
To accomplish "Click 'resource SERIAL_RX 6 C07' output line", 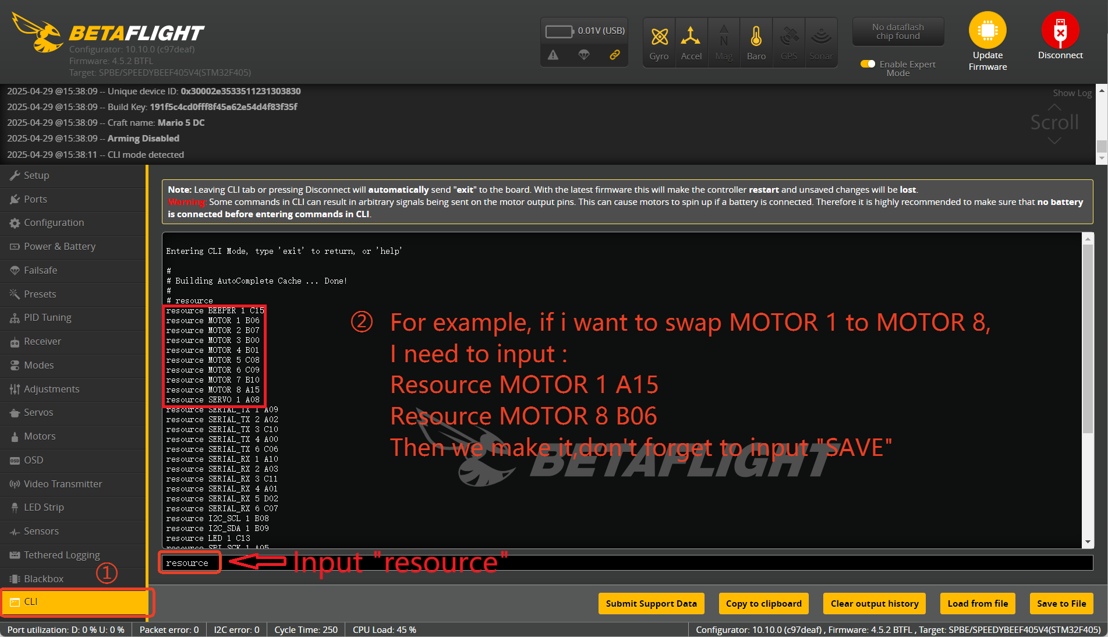I will coord(222,509).
